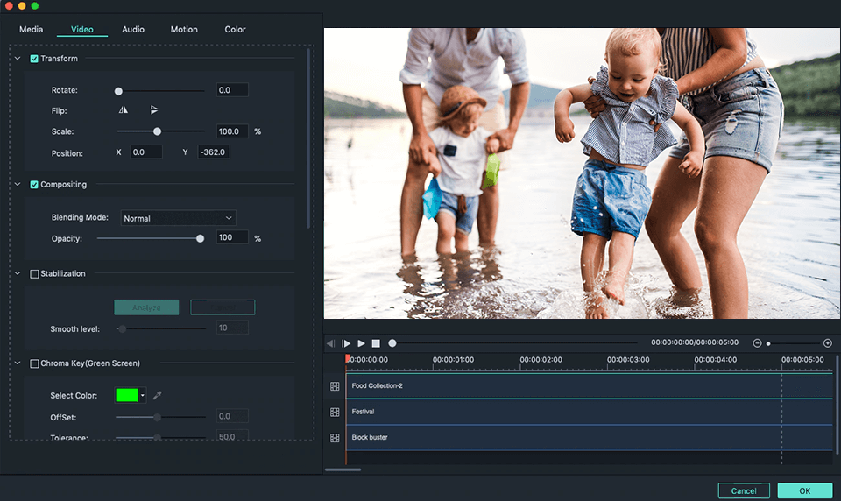Select the Festival clip on timeline
The image size is (841, 501).
coord(589,412)
